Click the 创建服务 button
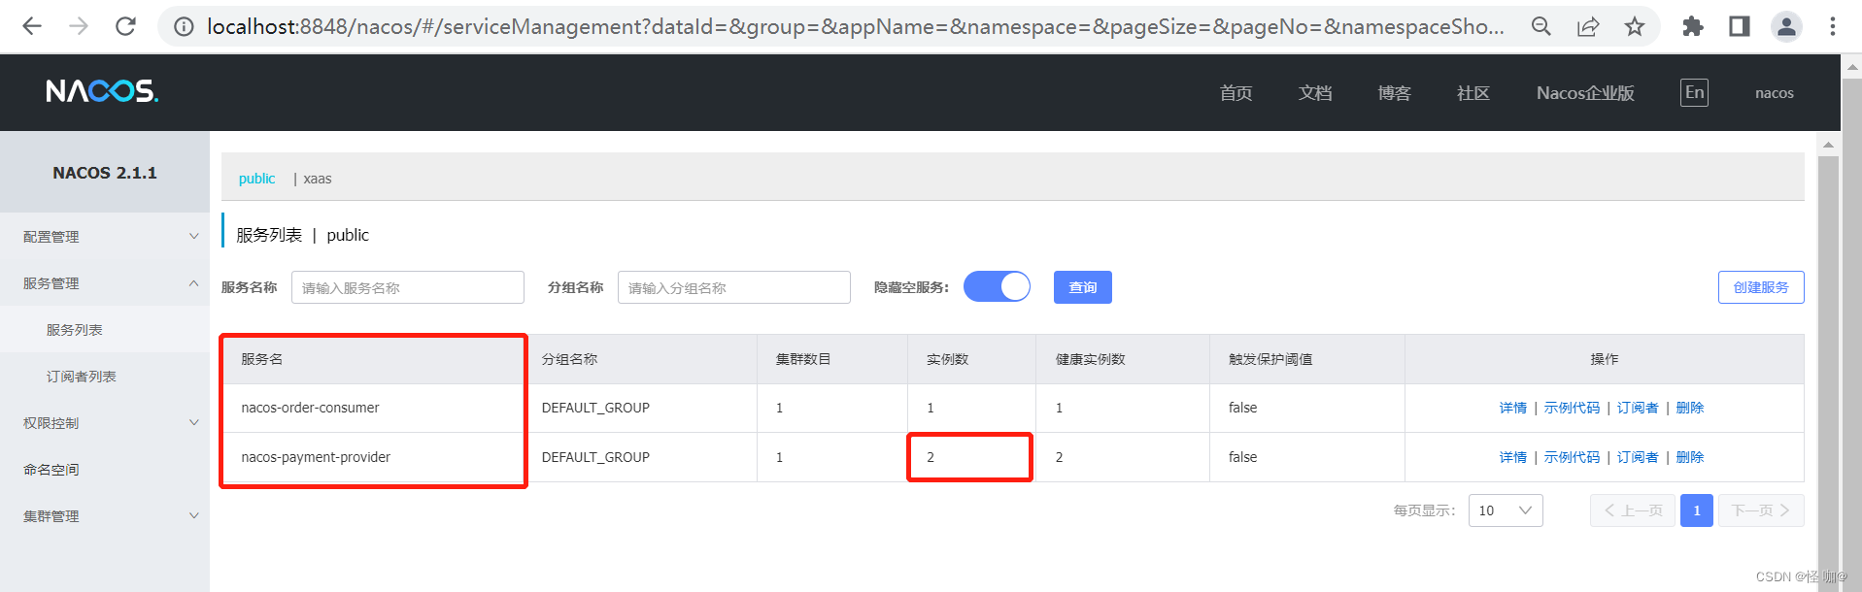This screenshot has height=592, width=1862. coord(1760,287)
